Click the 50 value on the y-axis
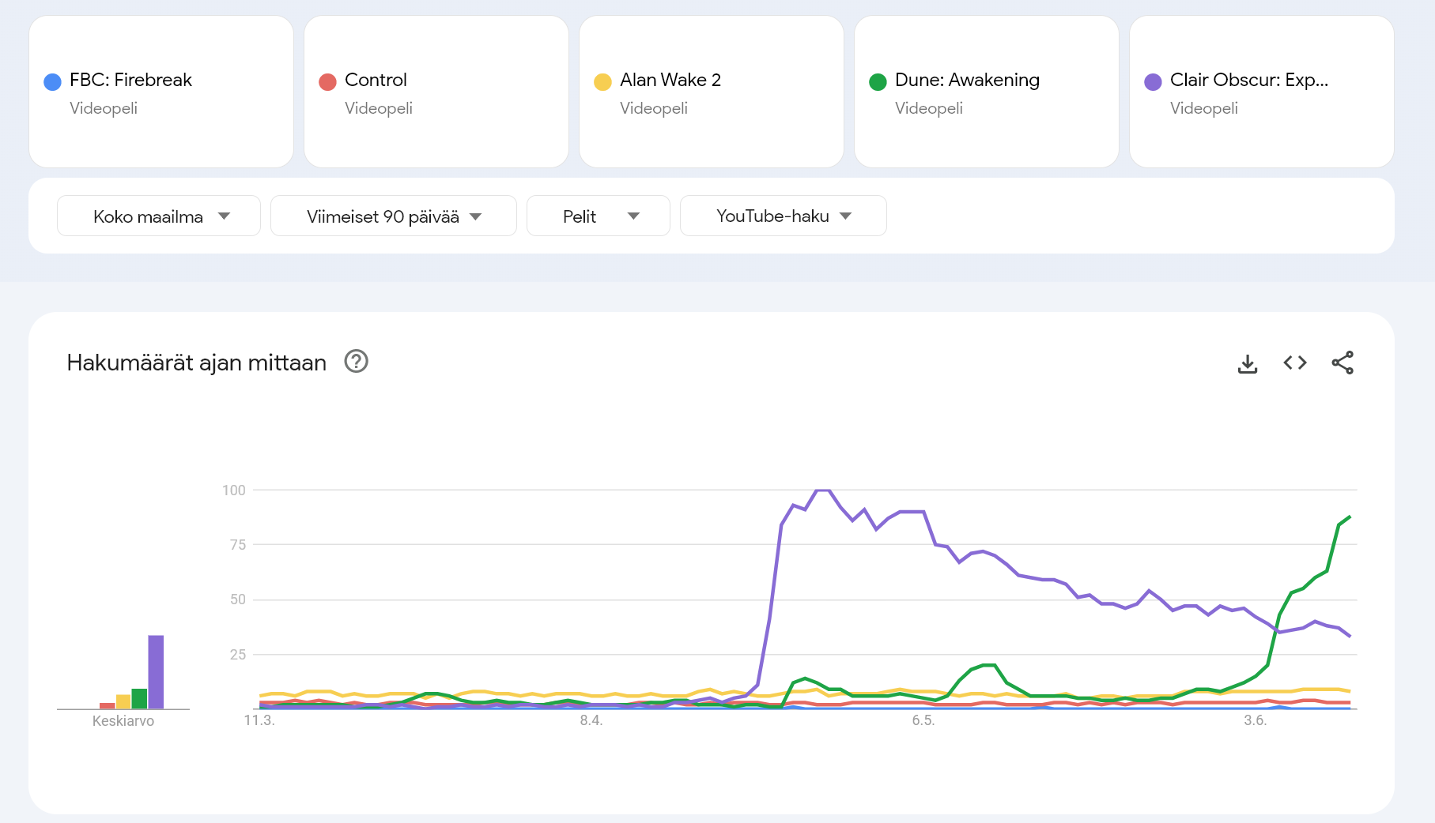 coord(238,599)
